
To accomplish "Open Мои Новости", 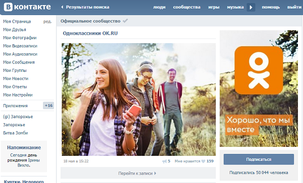I will pyautogui.click(x=16, y=78).
